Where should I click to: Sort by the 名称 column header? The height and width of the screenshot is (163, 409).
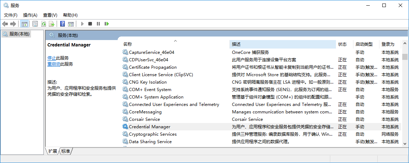coord(175,44)
